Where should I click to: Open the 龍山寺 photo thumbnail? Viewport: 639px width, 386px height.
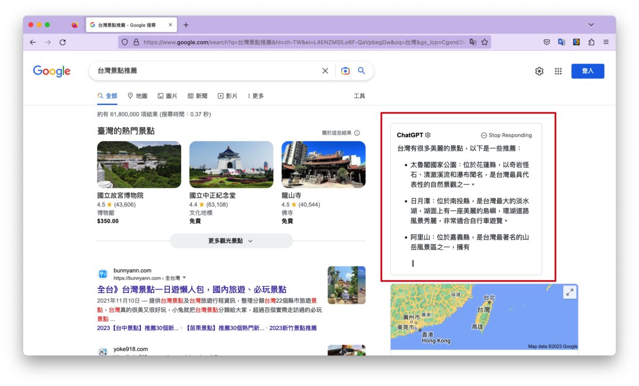click(x=323, y=165)
